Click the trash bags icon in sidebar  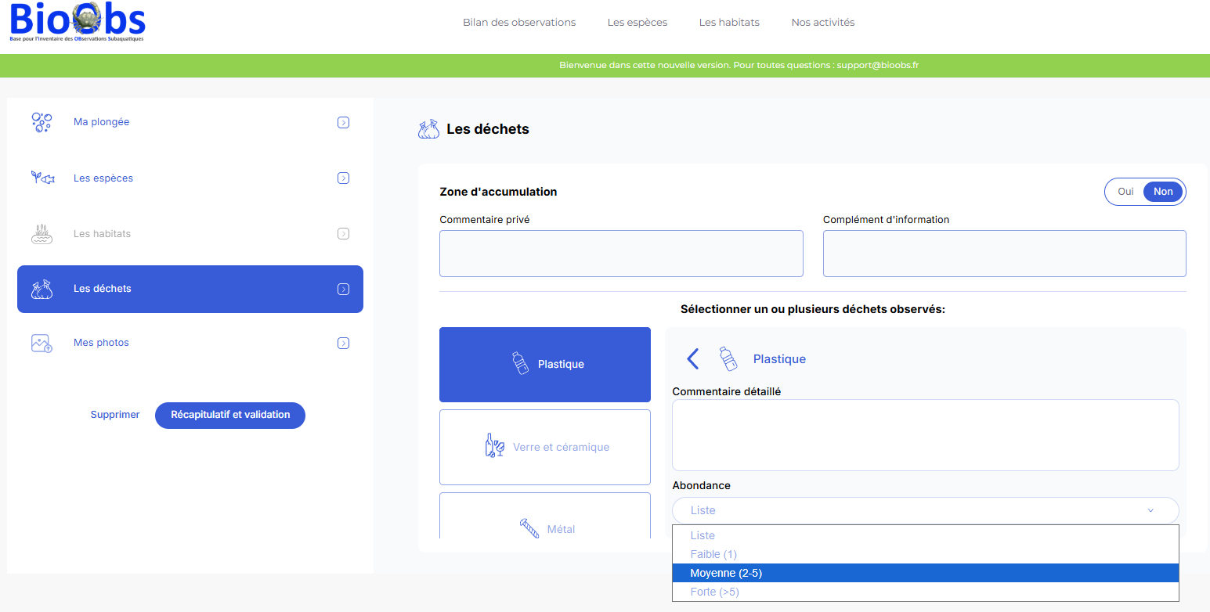tap(42, 289)
